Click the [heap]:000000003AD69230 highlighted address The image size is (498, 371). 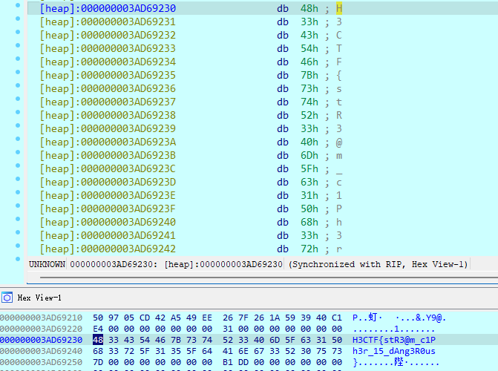point(108,8)
